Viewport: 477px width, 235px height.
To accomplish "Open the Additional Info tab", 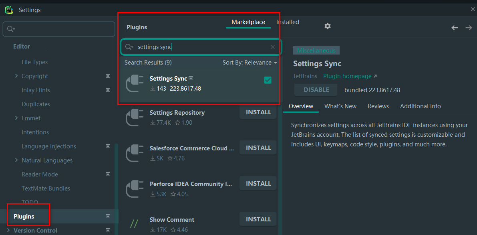I will click(421, 106).
